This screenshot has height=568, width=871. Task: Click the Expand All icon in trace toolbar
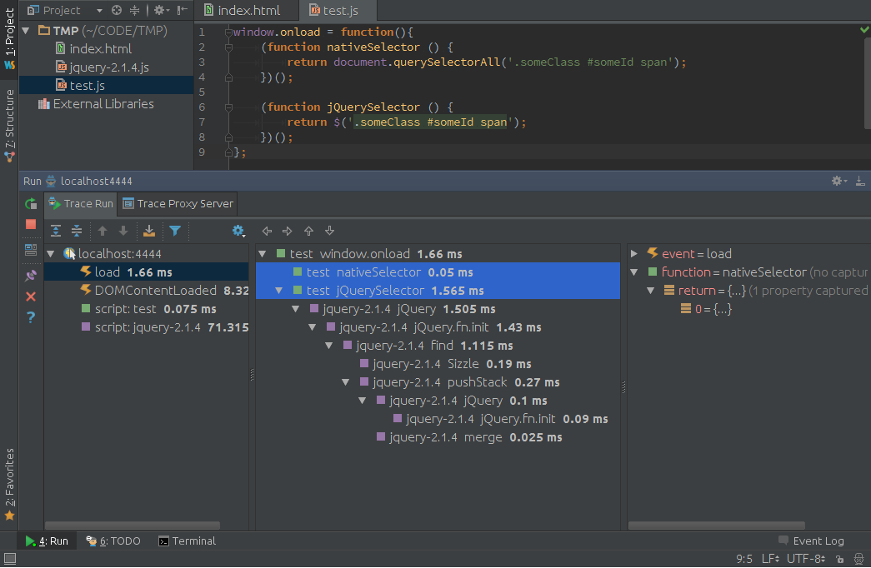56,231
